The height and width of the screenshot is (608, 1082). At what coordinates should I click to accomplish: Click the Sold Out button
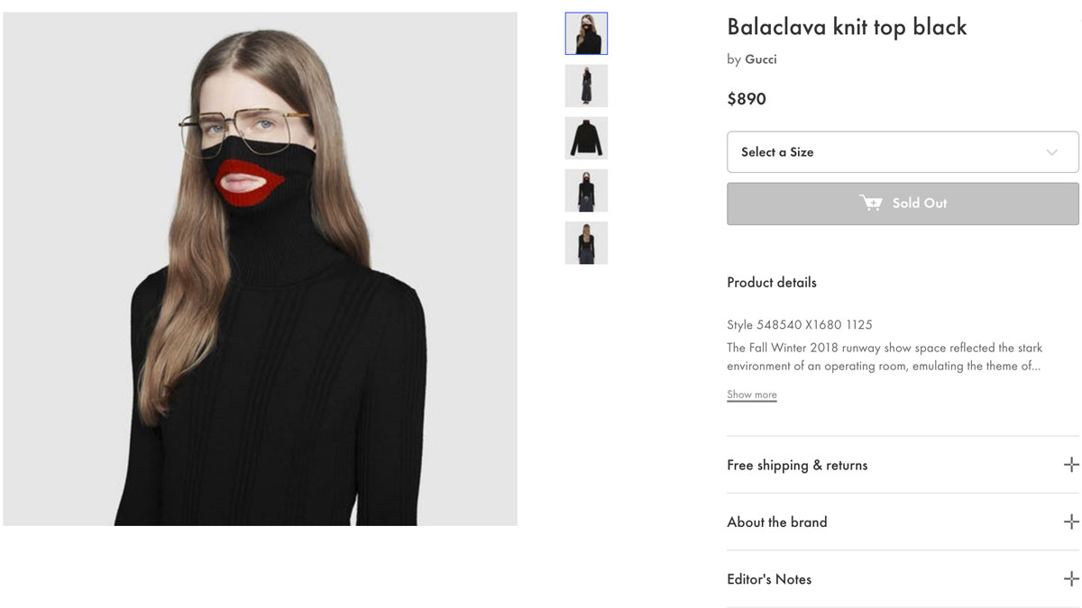pyautogui.click(x=902, y=203)
